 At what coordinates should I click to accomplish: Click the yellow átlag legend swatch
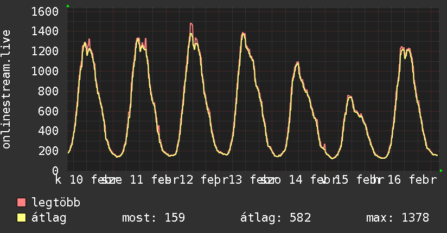click(22, 218)
